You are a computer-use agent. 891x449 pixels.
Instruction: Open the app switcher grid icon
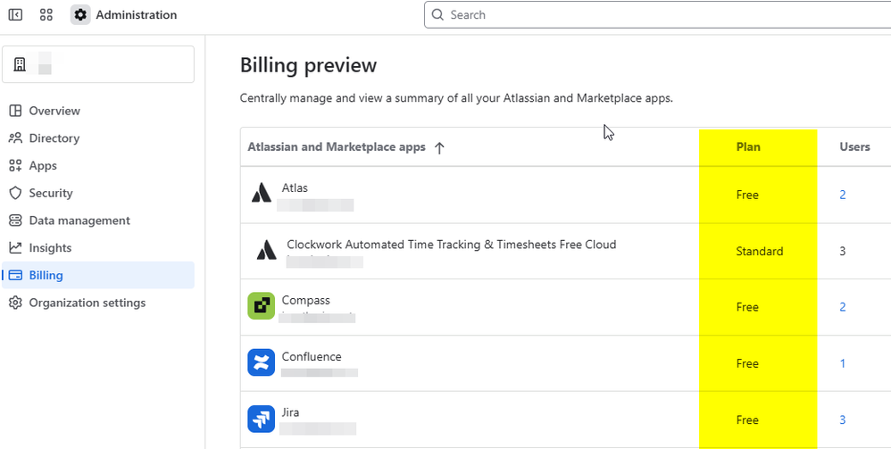pyautogui.click(x=46, y=15)
